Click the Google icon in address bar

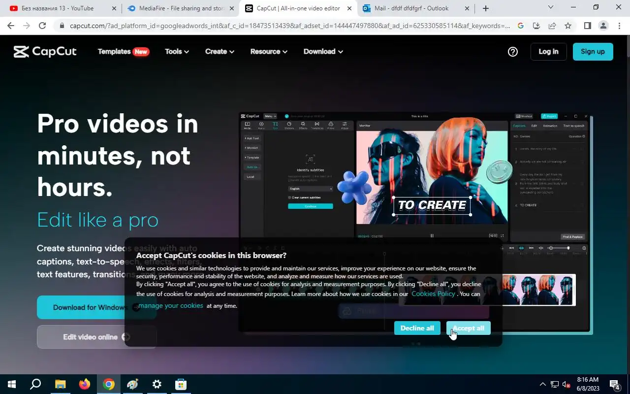pyautogui.click(x=521, y=26)
